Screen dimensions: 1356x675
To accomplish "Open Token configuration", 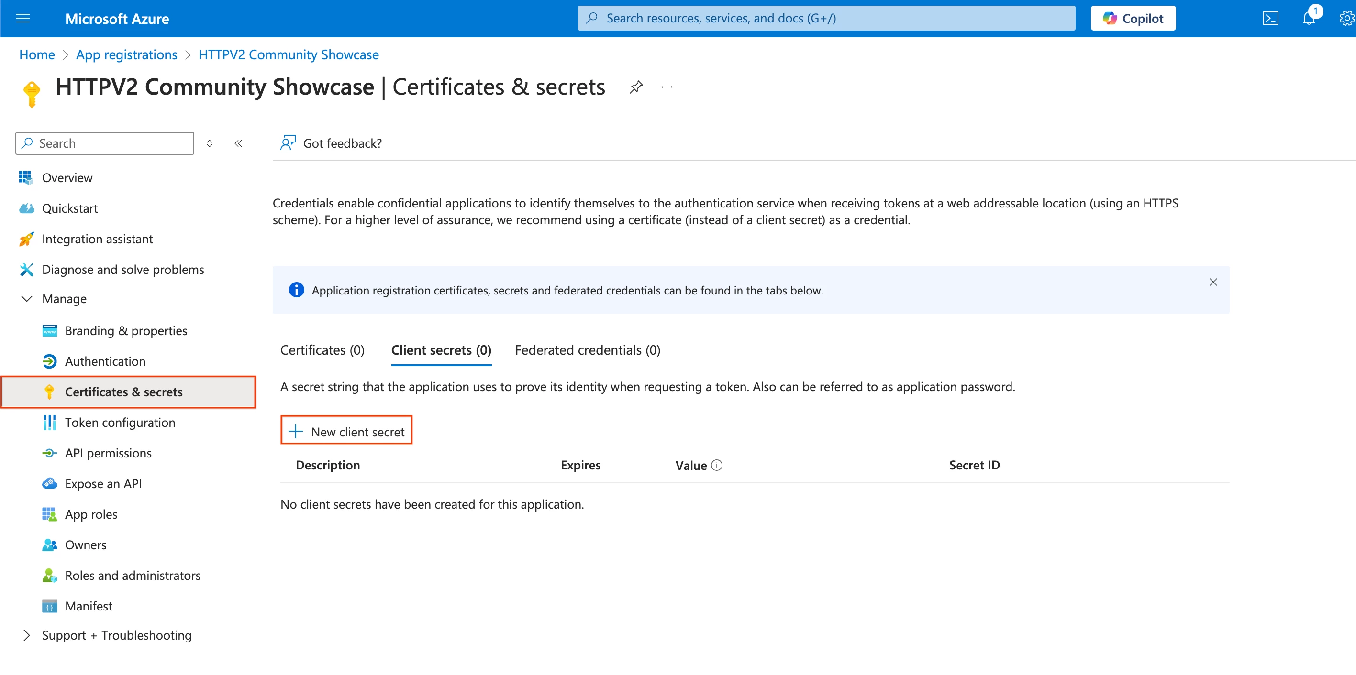I will (120, 423).
